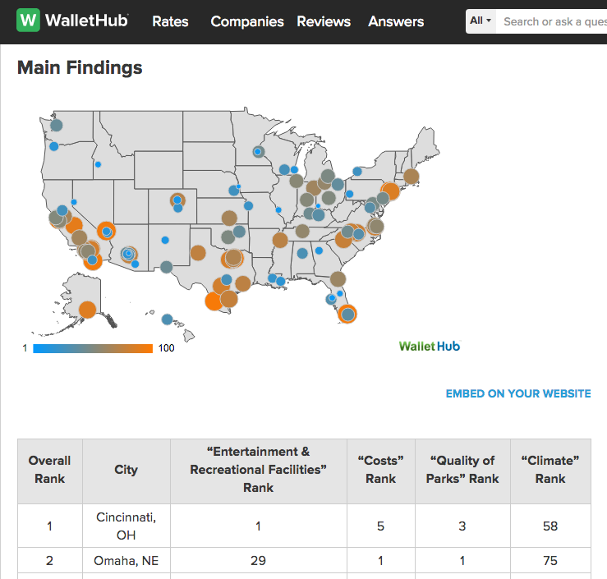The height and width of the screenshot is (579, 607).
Task: Click the green WalletHub W logo icon
Action: pos(28,20)
